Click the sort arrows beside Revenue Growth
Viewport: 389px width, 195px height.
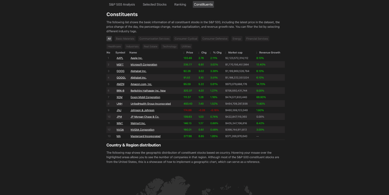click(257, 53)
